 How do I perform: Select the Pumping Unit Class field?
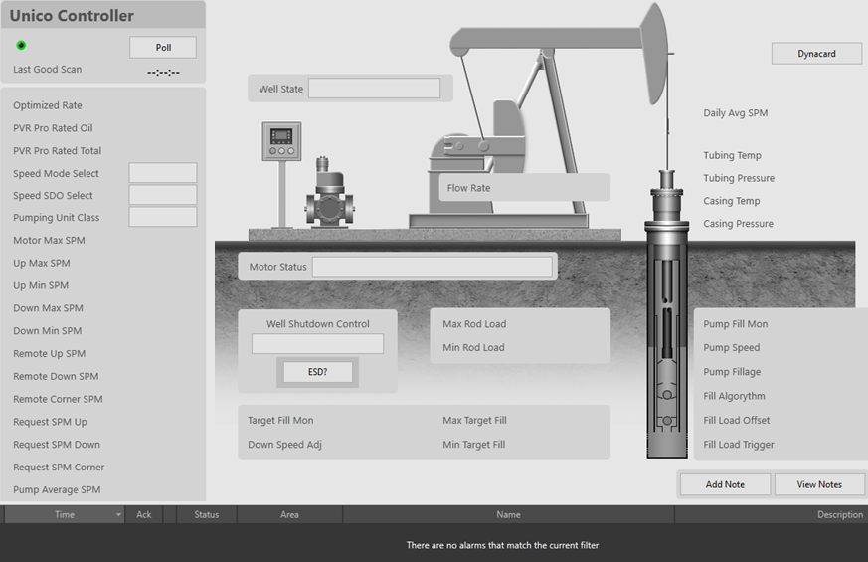pos(163,217)
